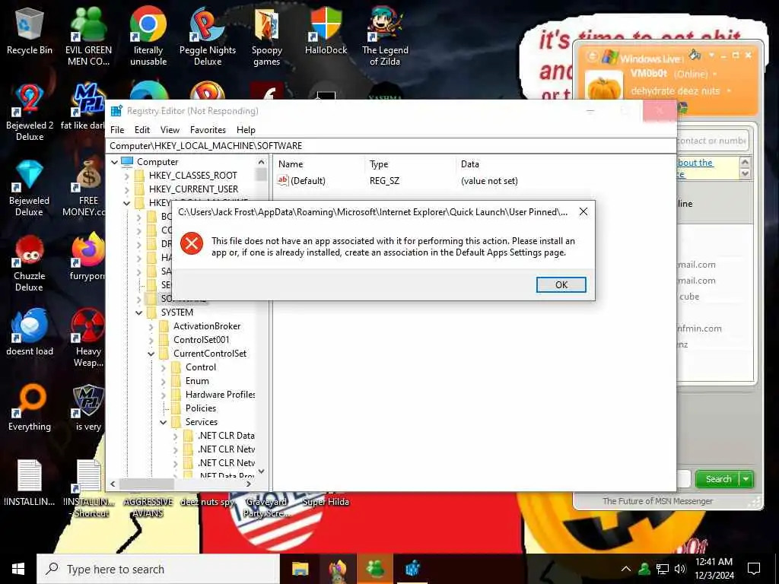Launch the Heavy Weap... desktop shortcut
779x584 pixels.
(88, 338)
